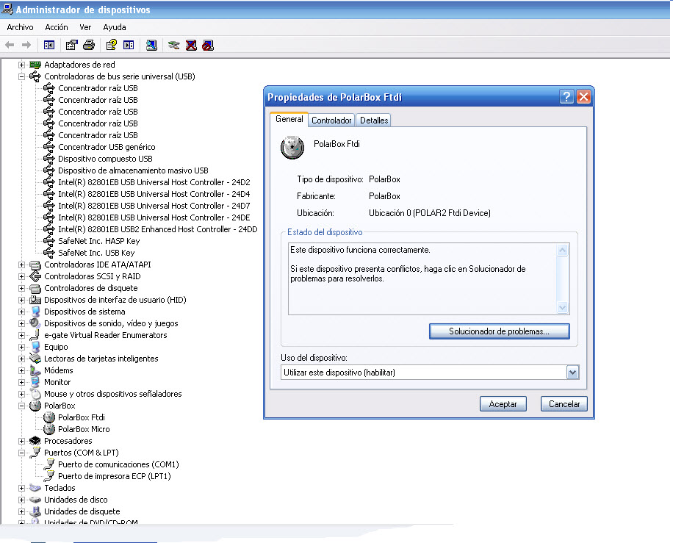
Task: Click the dialog's question-mark help button
Action: [x=566, y=96]
